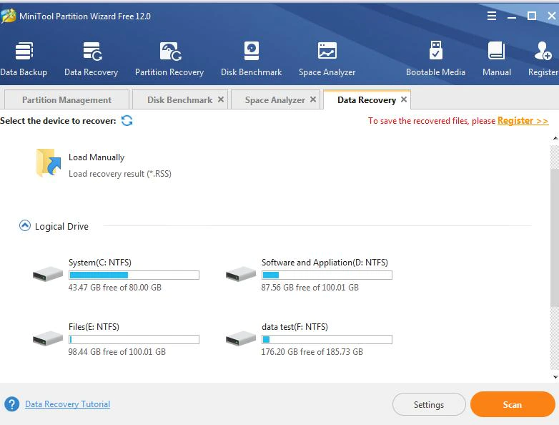Start the Disk Benchmark tool
559x425 pixels.
(252, 59)
